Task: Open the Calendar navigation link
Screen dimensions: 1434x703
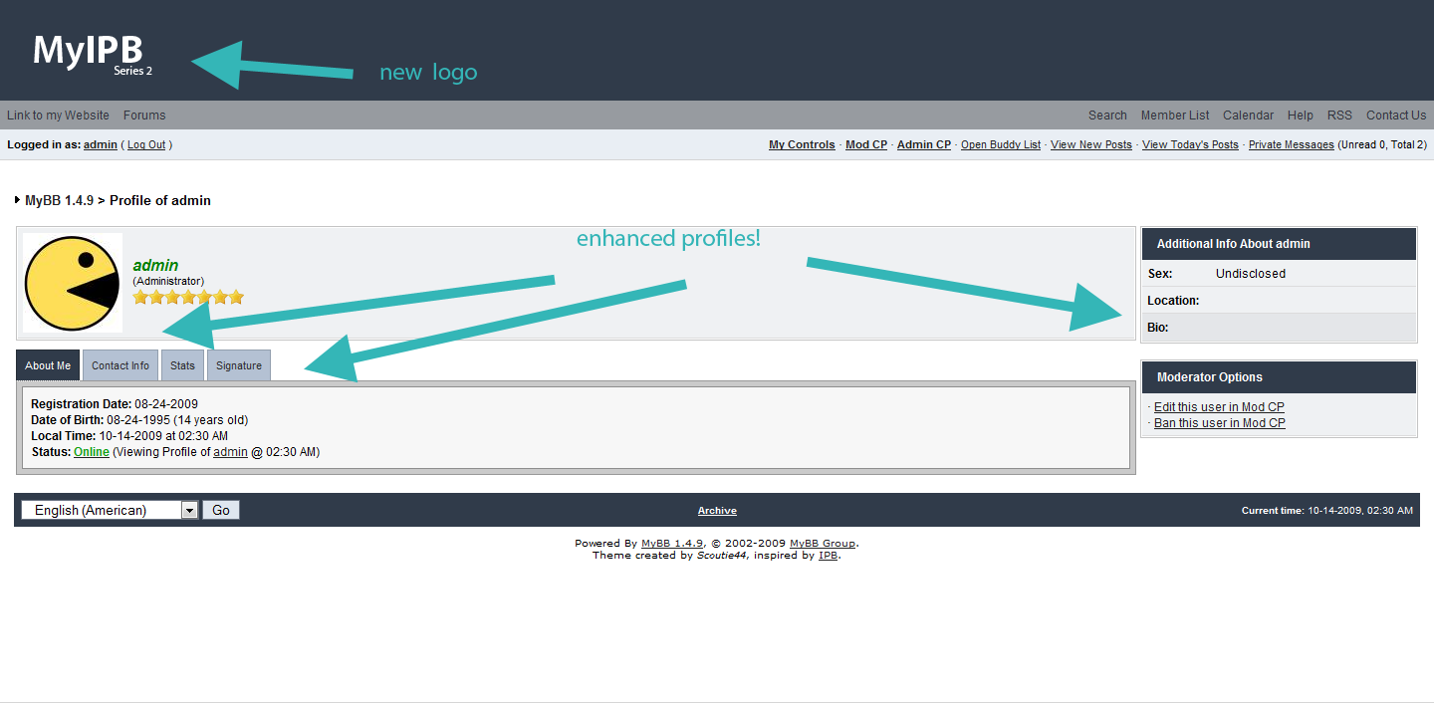Action: 1248,116
